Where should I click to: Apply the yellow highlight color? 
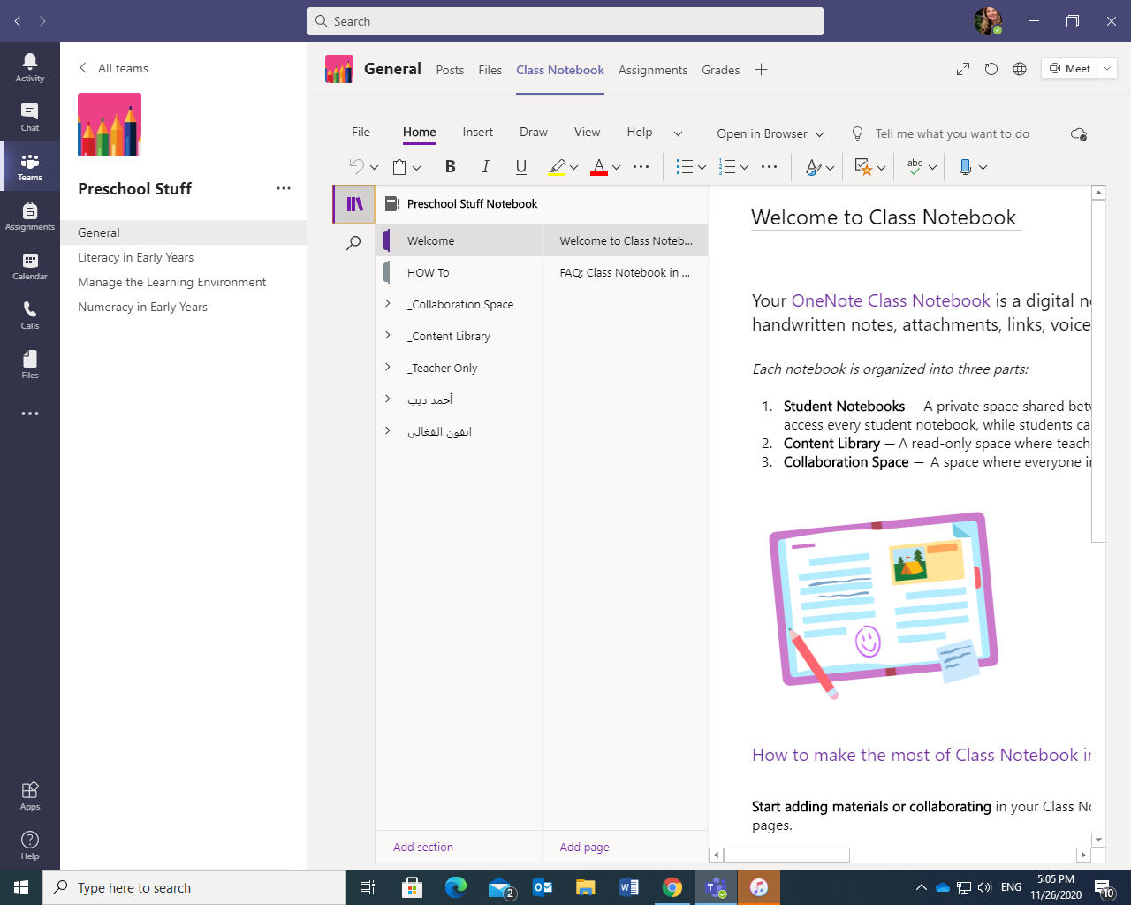point(557,166)
